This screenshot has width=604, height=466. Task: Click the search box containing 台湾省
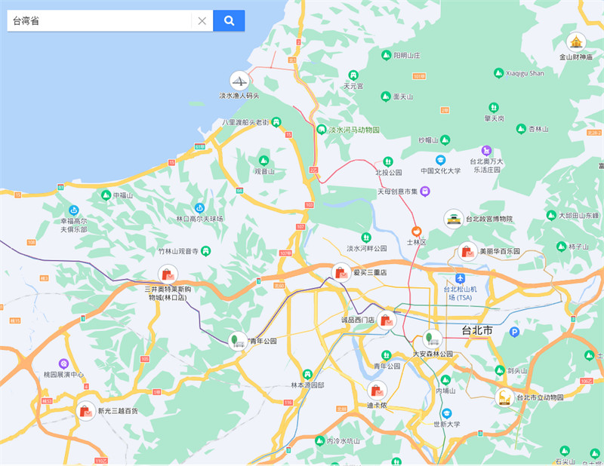[98, 20]
